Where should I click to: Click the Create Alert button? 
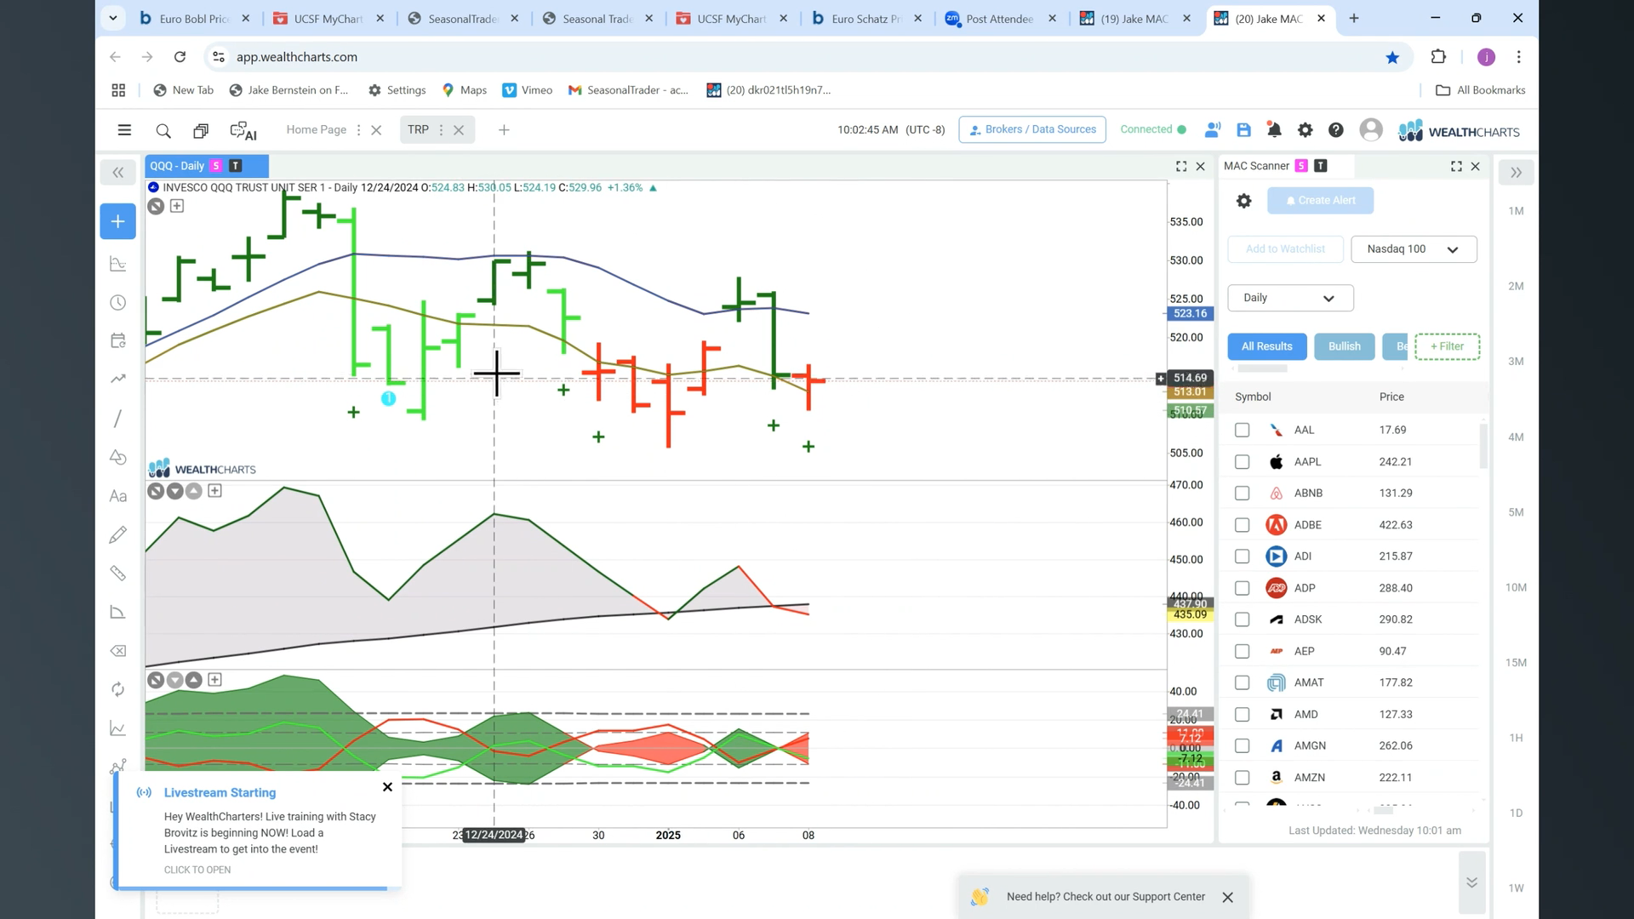tap(1320, 201)
